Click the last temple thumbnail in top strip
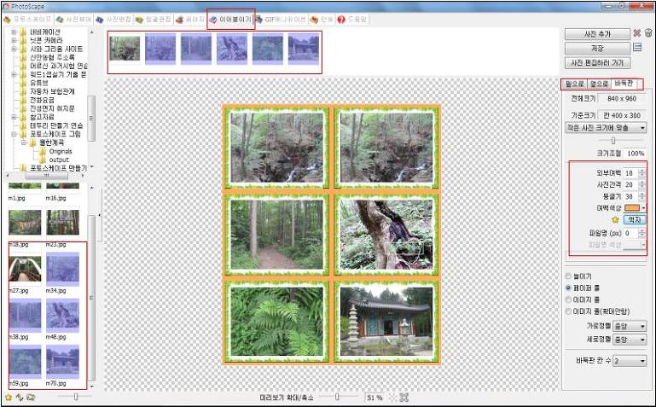Viewport: 656px width, 407px height. click(304, 49)
